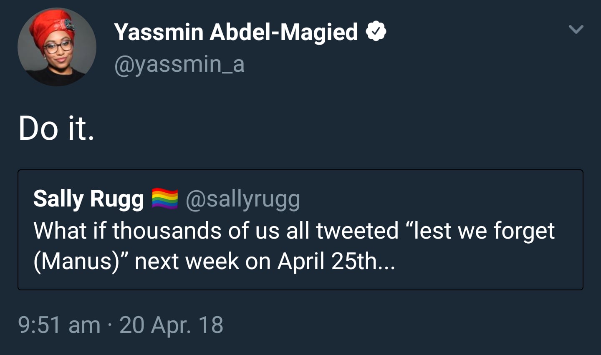The image size is (601, 355).
Task: Click the tweet text "Do it."
Action: pyautogui.click(x=56, y=128)
